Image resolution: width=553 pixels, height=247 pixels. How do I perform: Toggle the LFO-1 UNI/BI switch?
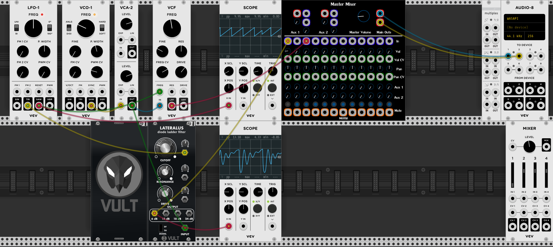(x=17, y=28)
